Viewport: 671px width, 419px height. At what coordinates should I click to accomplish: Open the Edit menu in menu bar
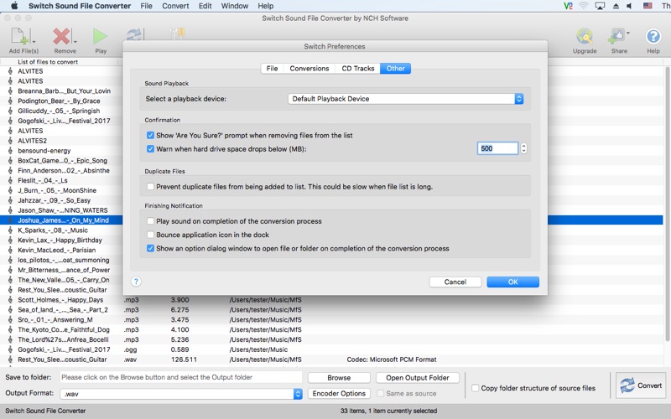pyautogui.click(x=205, y=6)
